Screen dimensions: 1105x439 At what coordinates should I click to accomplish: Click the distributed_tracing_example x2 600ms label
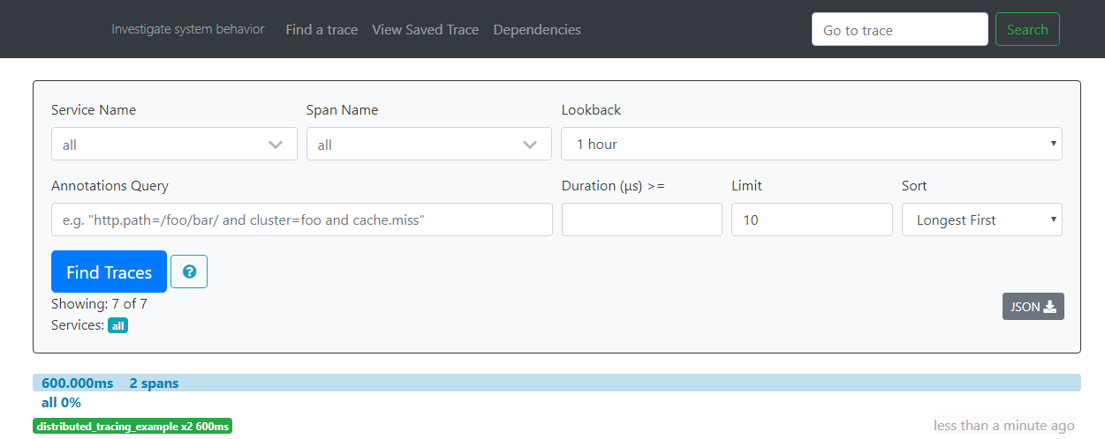tap(132, 427)
